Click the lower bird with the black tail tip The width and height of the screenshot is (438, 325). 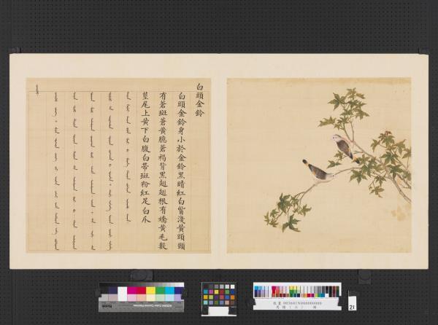(319, 171)
